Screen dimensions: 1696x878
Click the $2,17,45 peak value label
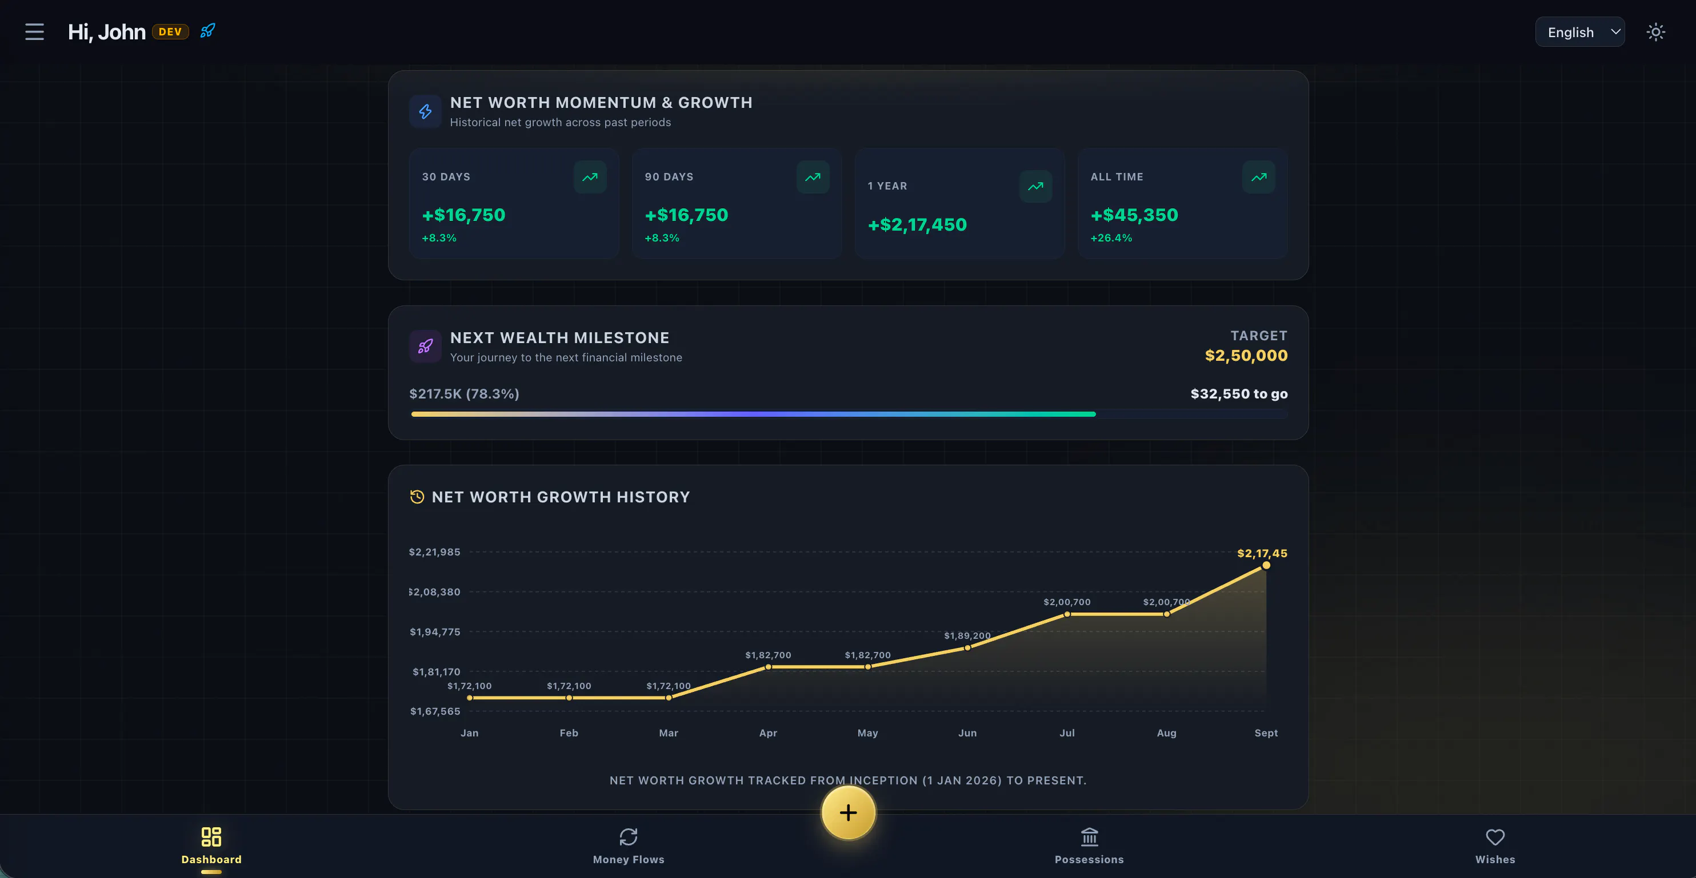coord(1262,553)
